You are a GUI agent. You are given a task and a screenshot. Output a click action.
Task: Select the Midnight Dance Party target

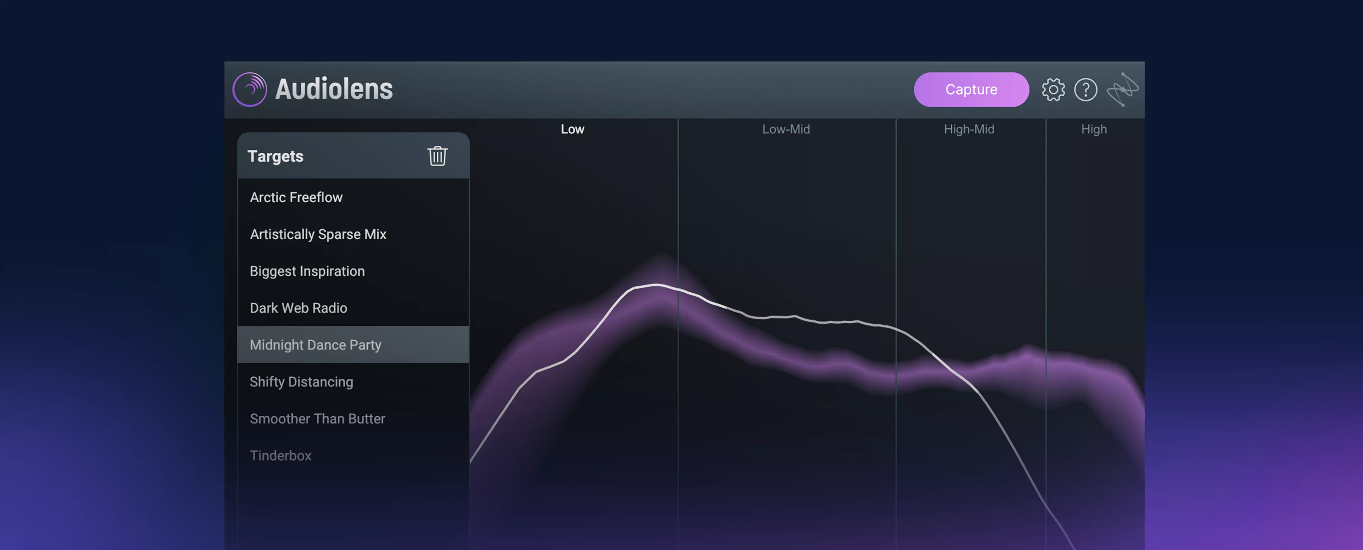click(315, 345)
